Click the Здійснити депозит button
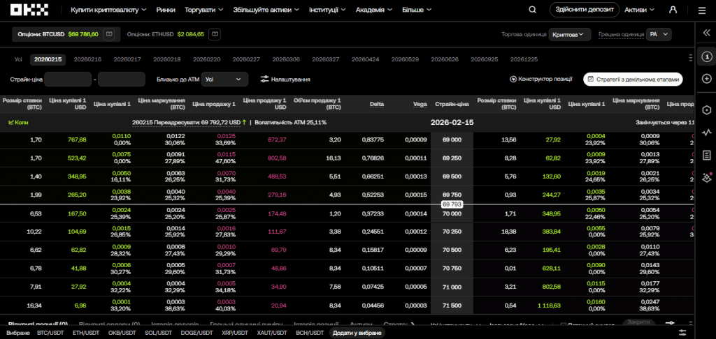The height and width of the screenshot is (339, 716). click(x=584, y=10)
